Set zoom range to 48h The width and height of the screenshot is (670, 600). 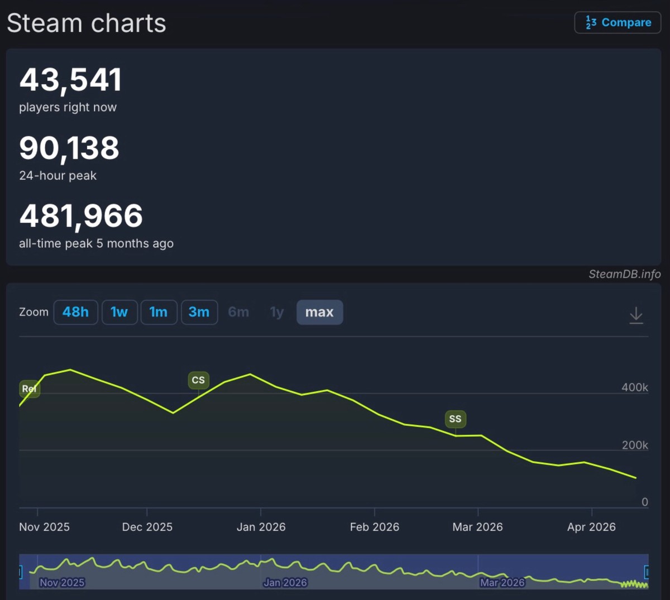coord(75,312)
